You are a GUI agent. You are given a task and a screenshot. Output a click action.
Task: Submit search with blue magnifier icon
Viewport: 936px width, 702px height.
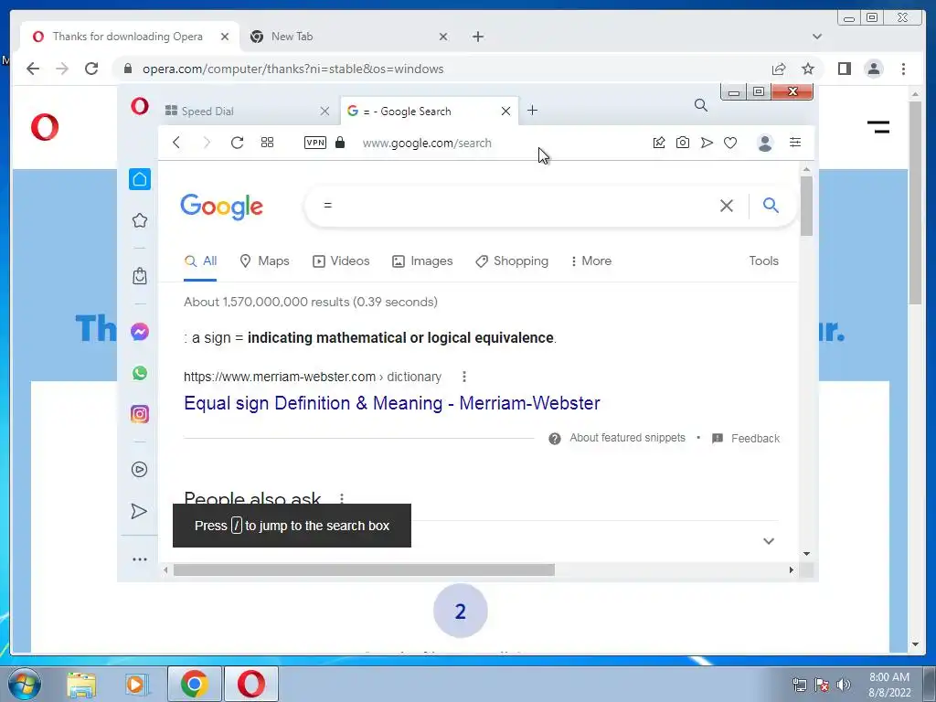(771, 206)
